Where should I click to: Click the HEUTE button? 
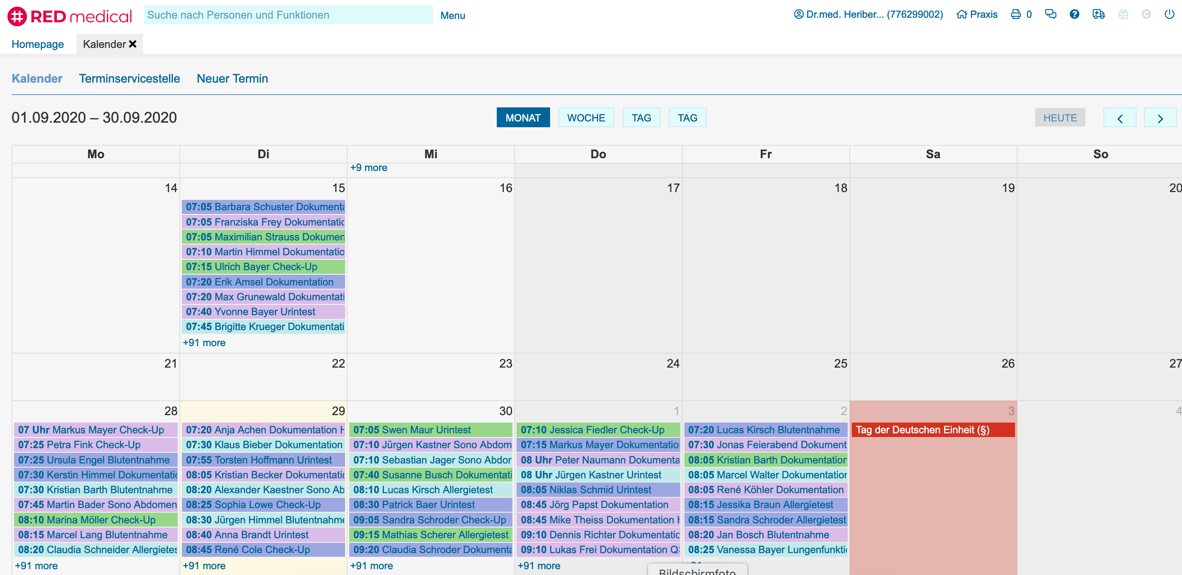click(x=1060, y=118)
